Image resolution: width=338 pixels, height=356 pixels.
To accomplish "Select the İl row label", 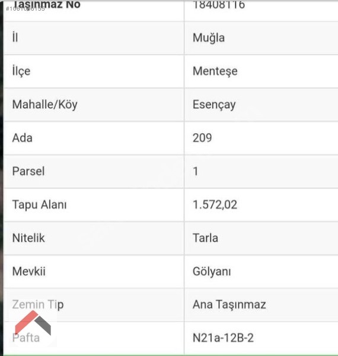I will (x=15, y=37).
